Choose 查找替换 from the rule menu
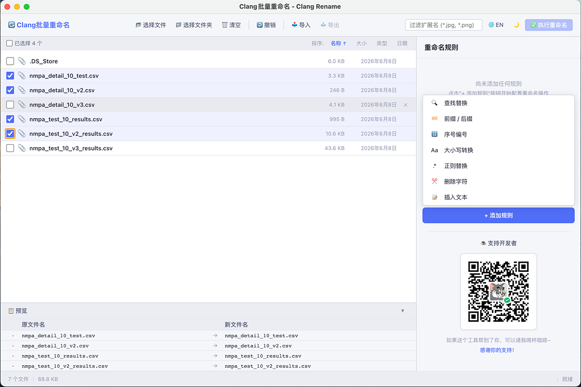581x387 pixels. click(x=498, y=103)
